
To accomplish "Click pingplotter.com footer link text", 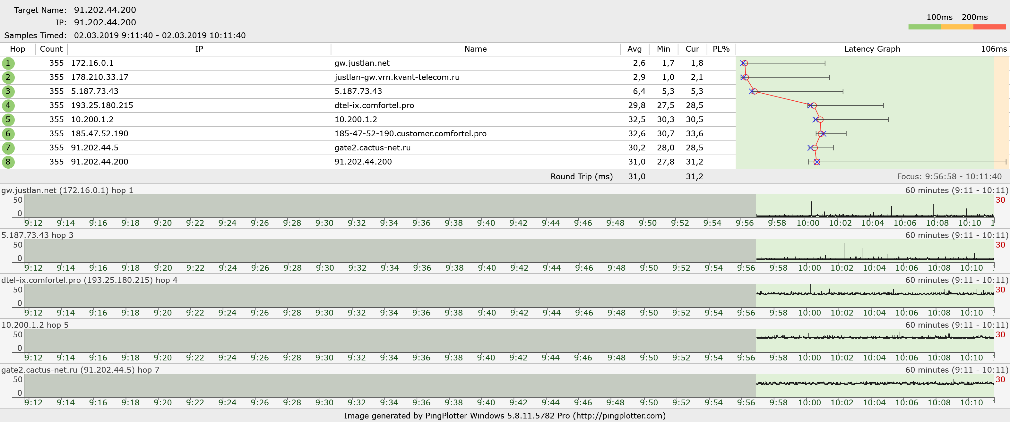I will pos(619,416).
